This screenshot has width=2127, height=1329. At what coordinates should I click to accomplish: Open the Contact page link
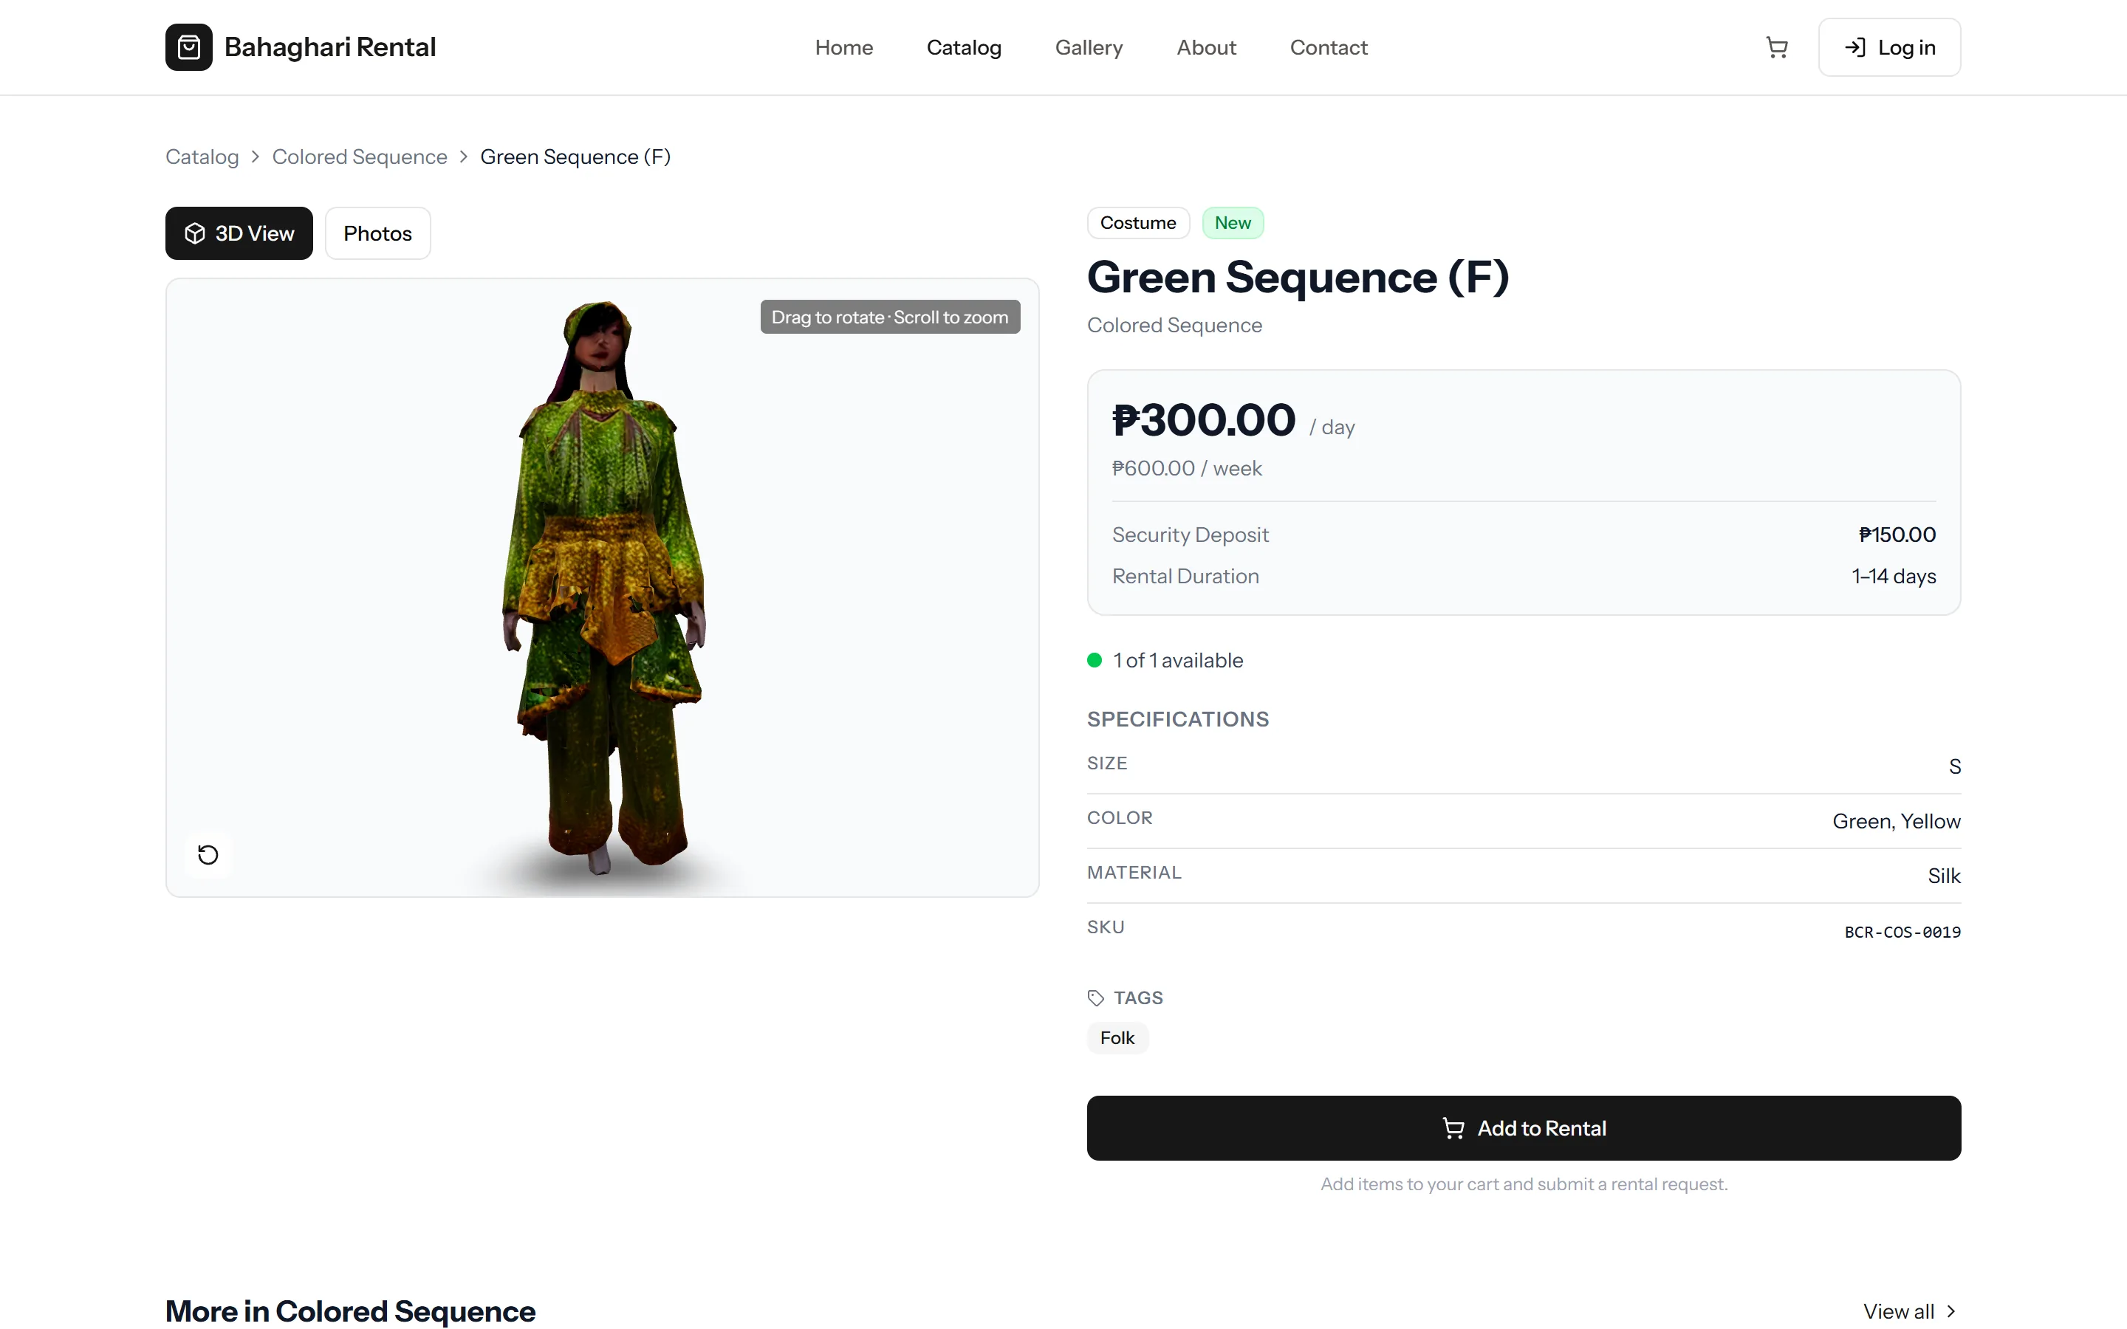[1328, 47]
